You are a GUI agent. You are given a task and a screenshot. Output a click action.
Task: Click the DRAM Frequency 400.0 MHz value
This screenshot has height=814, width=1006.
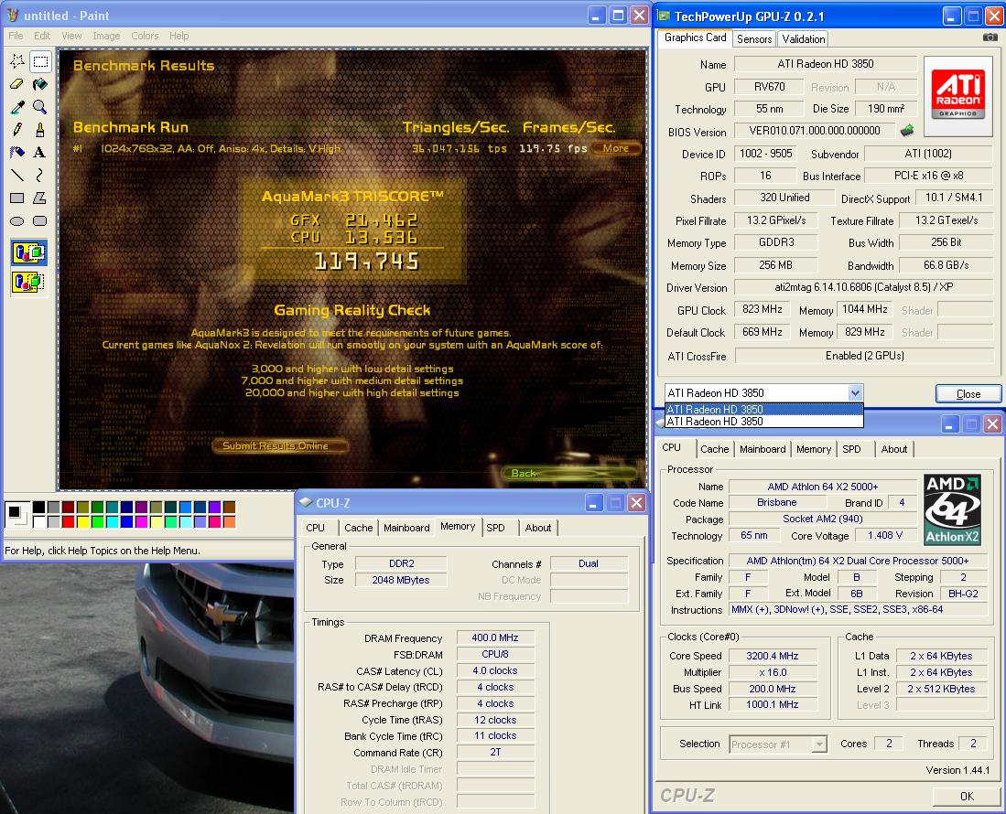[494, 637]
